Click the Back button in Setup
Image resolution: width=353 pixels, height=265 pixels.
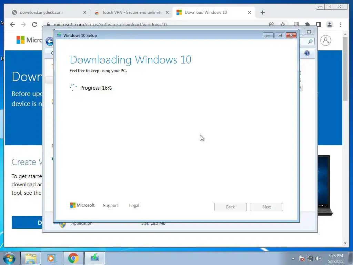[231, 207]
